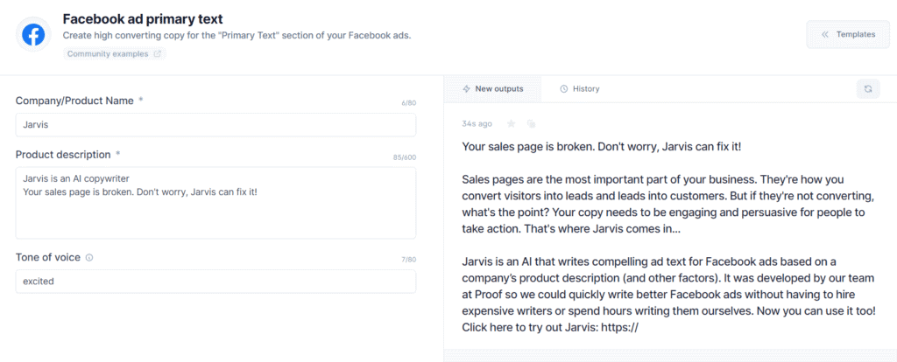The image size is (897, 362).
Task: Copy the generated output to clipboard
Action: (x=532, y=123)
